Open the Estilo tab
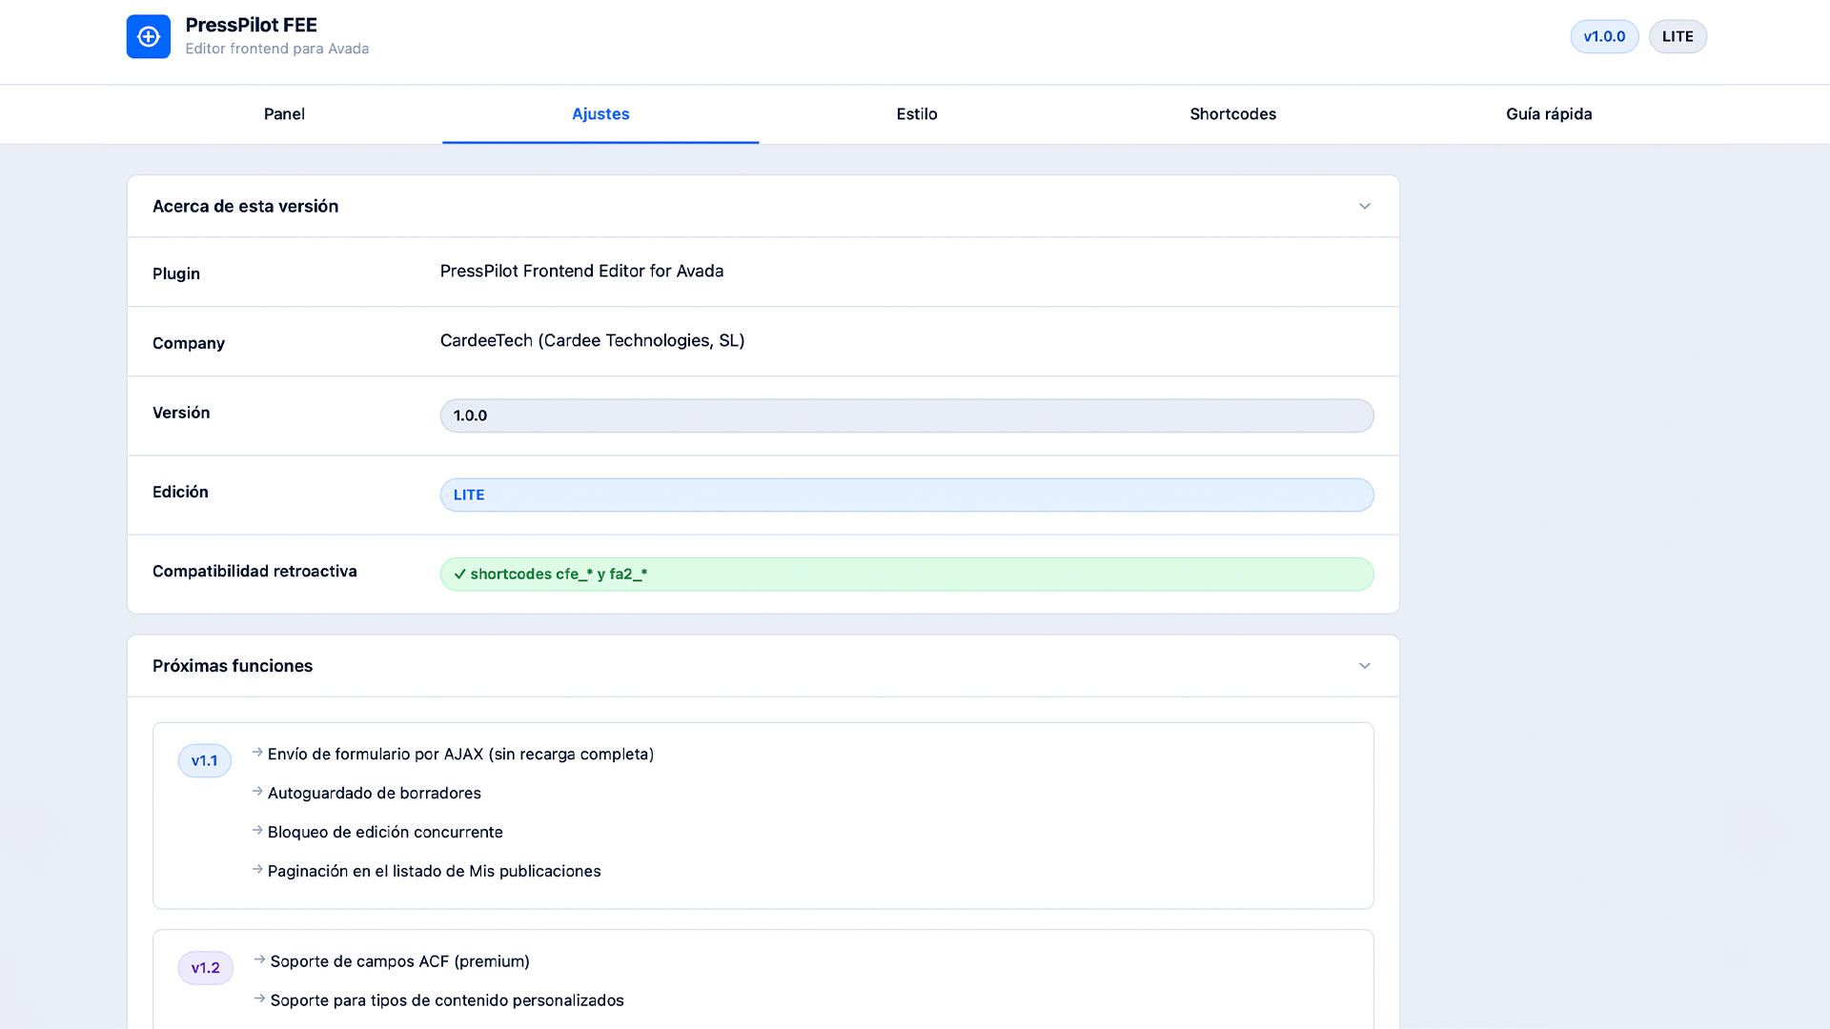Image resolution: width=1830 pixels, height=1029 pixels. tap(916, 113)
